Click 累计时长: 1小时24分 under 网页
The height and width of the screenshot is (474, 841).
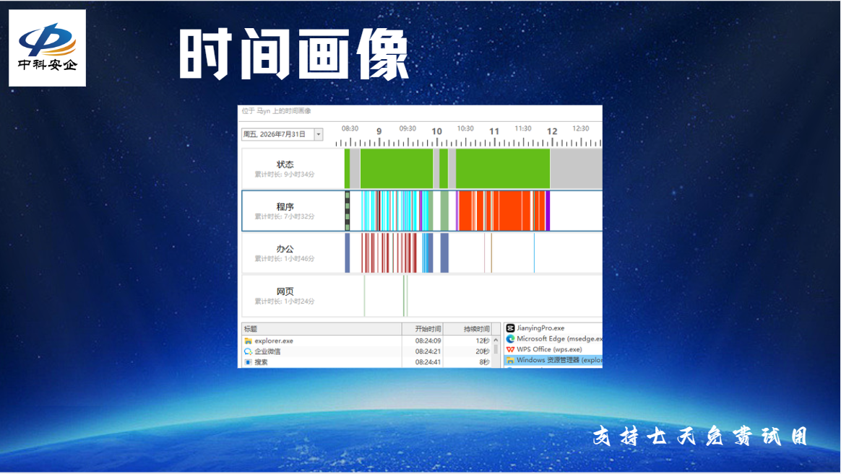[284, 302]
